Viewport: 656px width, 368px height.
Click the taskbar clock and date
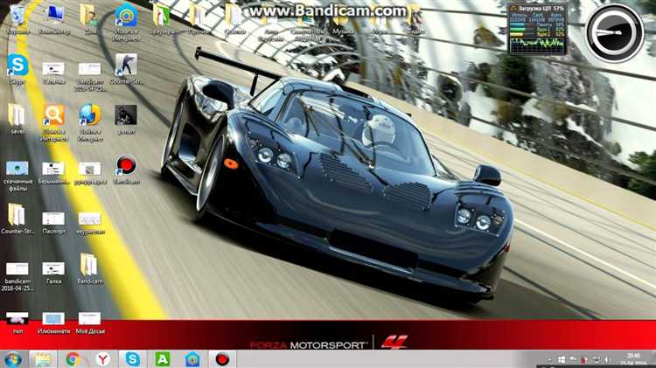(633, 359)
